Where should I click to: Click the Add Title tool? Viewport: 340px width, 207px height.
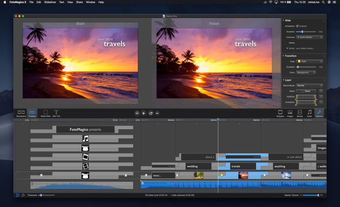pyautogui.click(x=56, y=113)
